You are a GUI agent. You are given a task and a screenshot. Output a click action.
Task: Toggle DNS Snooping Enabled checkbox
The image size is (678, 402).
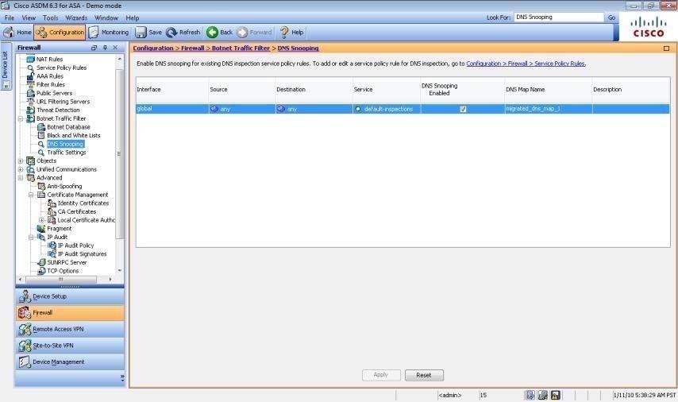pyautogui.click(x=463, y=109)
